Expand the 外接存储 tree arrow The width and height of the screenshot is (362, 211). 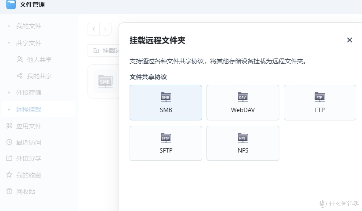click(9, 92)
